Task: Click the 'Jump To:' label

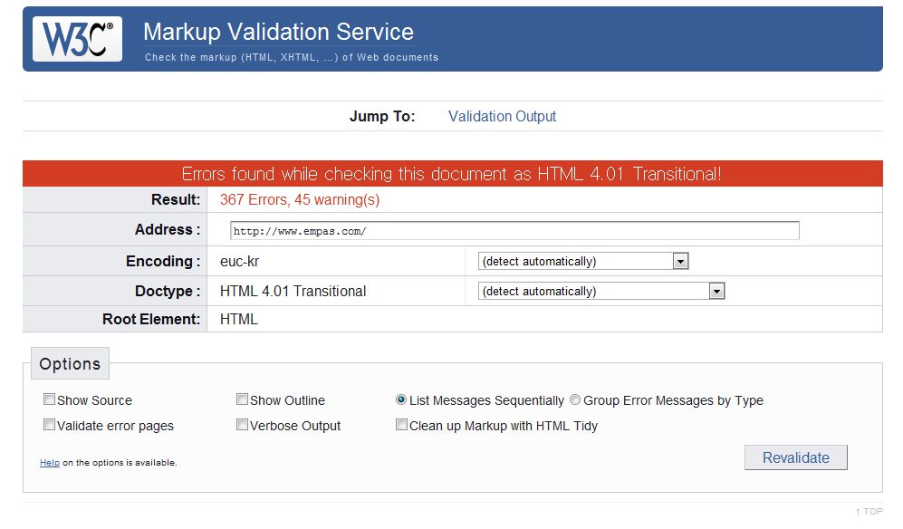Action: coord(382,117)
